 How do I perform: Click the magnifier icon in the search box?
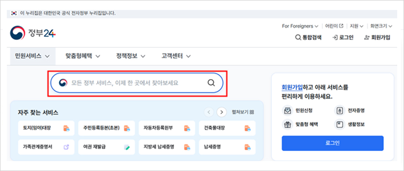[211, 83]
